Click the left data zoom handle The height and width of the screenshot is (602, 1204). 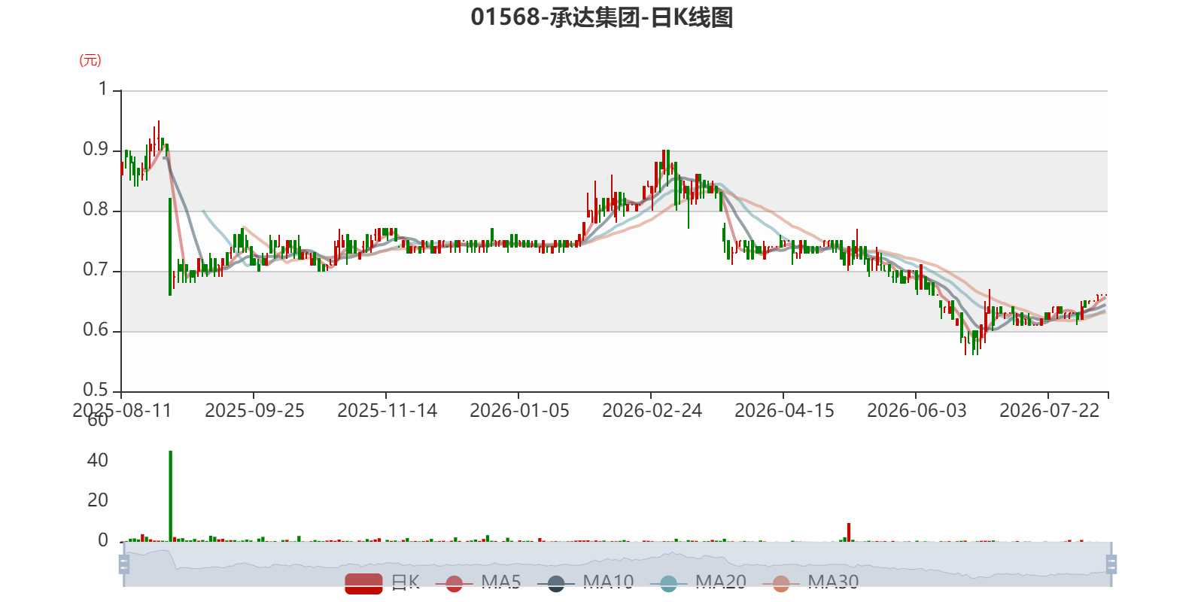click(124, 564)
